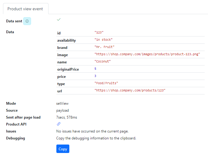Select the "in stock" availability value
The image size is (211, 156).
click(103, 40)
